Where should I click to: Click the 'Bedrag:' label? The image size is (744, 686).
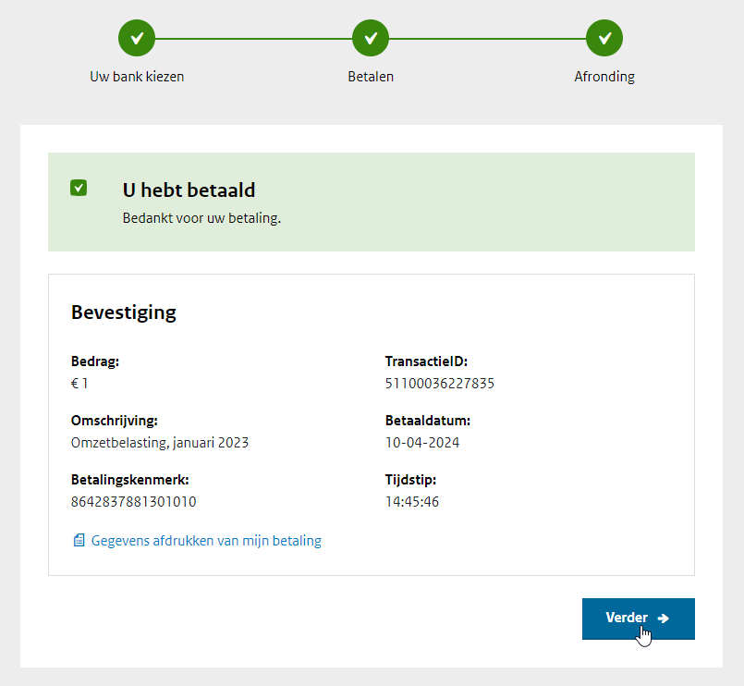[x=95, y=361]
